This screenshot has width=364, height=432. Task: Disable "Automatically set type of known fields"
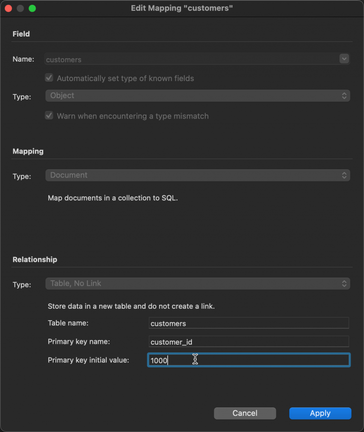[x=49, y=78]
